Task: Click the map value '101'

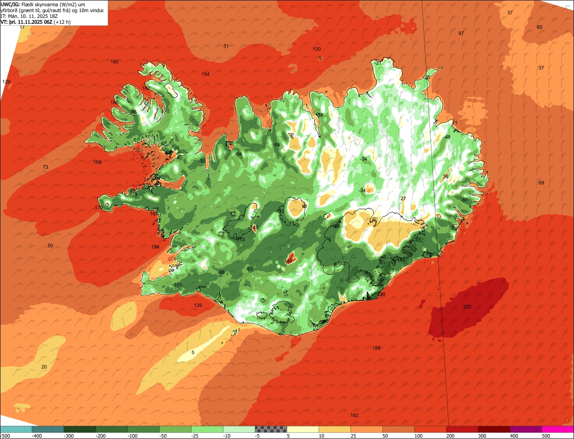Action: pos(178,285)
